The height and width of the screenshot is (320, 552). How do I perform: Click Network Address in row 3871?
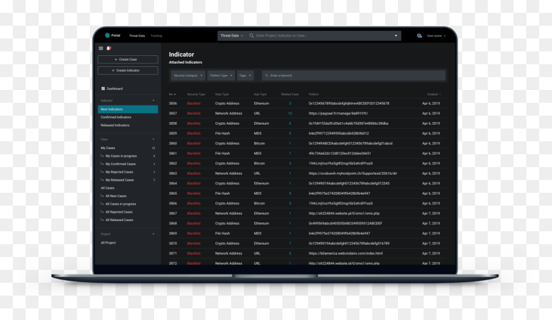tap(229, 253)
